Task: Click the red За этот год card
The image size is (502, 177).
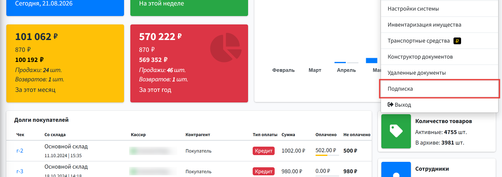Action: pos(189,63)
